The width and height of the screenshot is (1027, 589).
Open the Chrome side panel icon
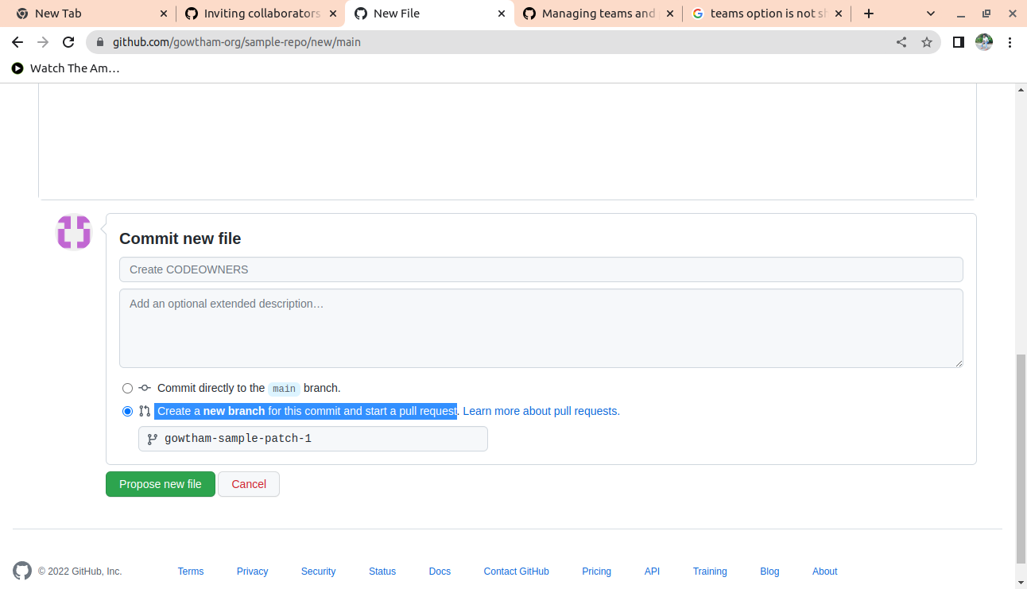coord(959,42)
